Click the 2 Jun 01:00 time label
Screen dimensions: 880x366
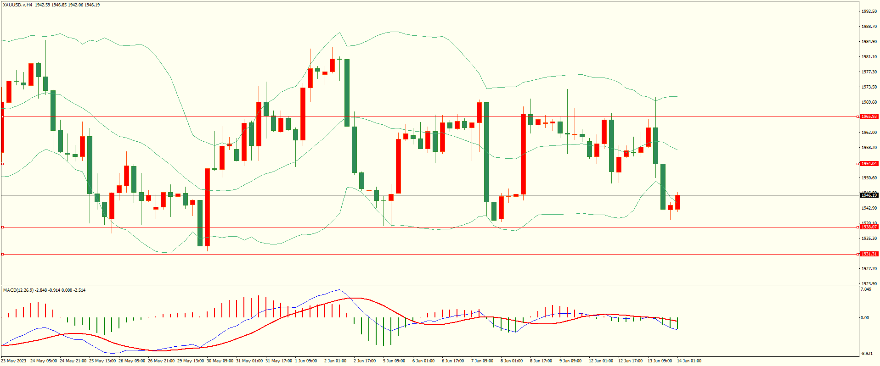335,361
